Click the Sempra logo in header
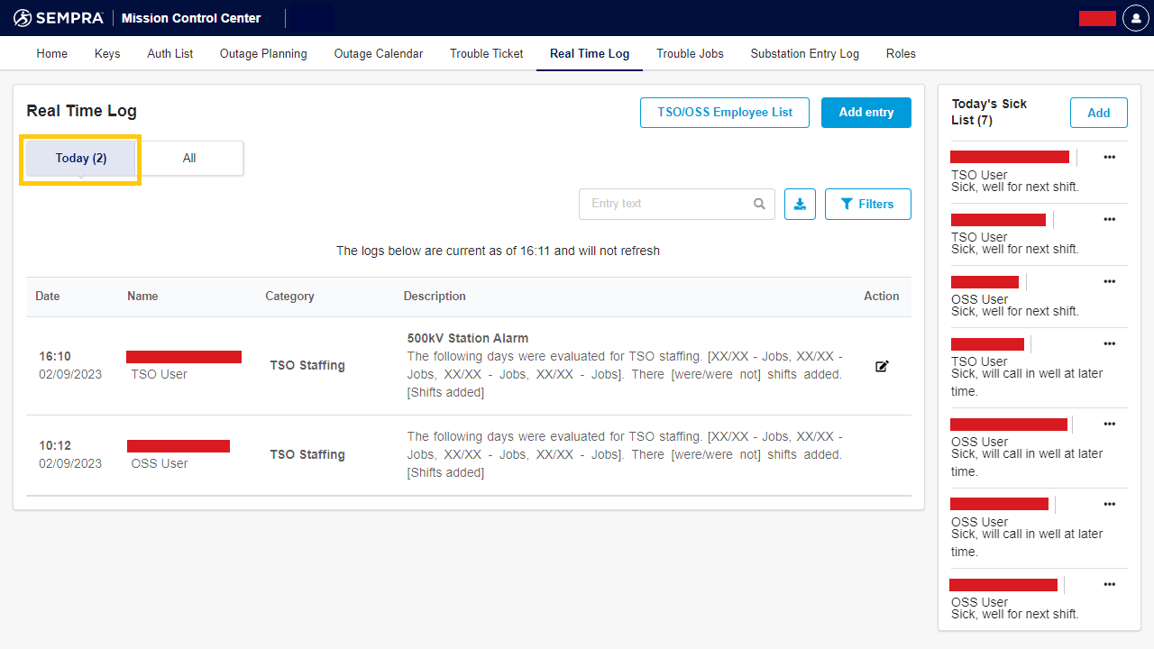 click(x=59, y=18)
